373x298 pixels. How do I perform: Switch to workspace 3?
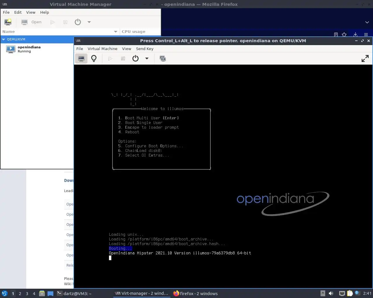point(27,294)
